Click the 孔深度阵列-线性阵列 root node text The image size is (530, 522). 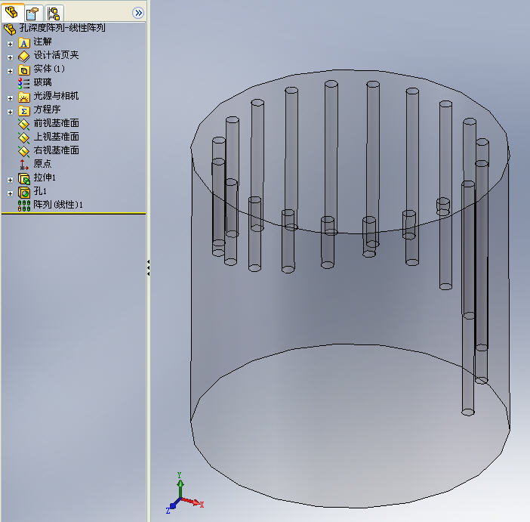[62, 28]
